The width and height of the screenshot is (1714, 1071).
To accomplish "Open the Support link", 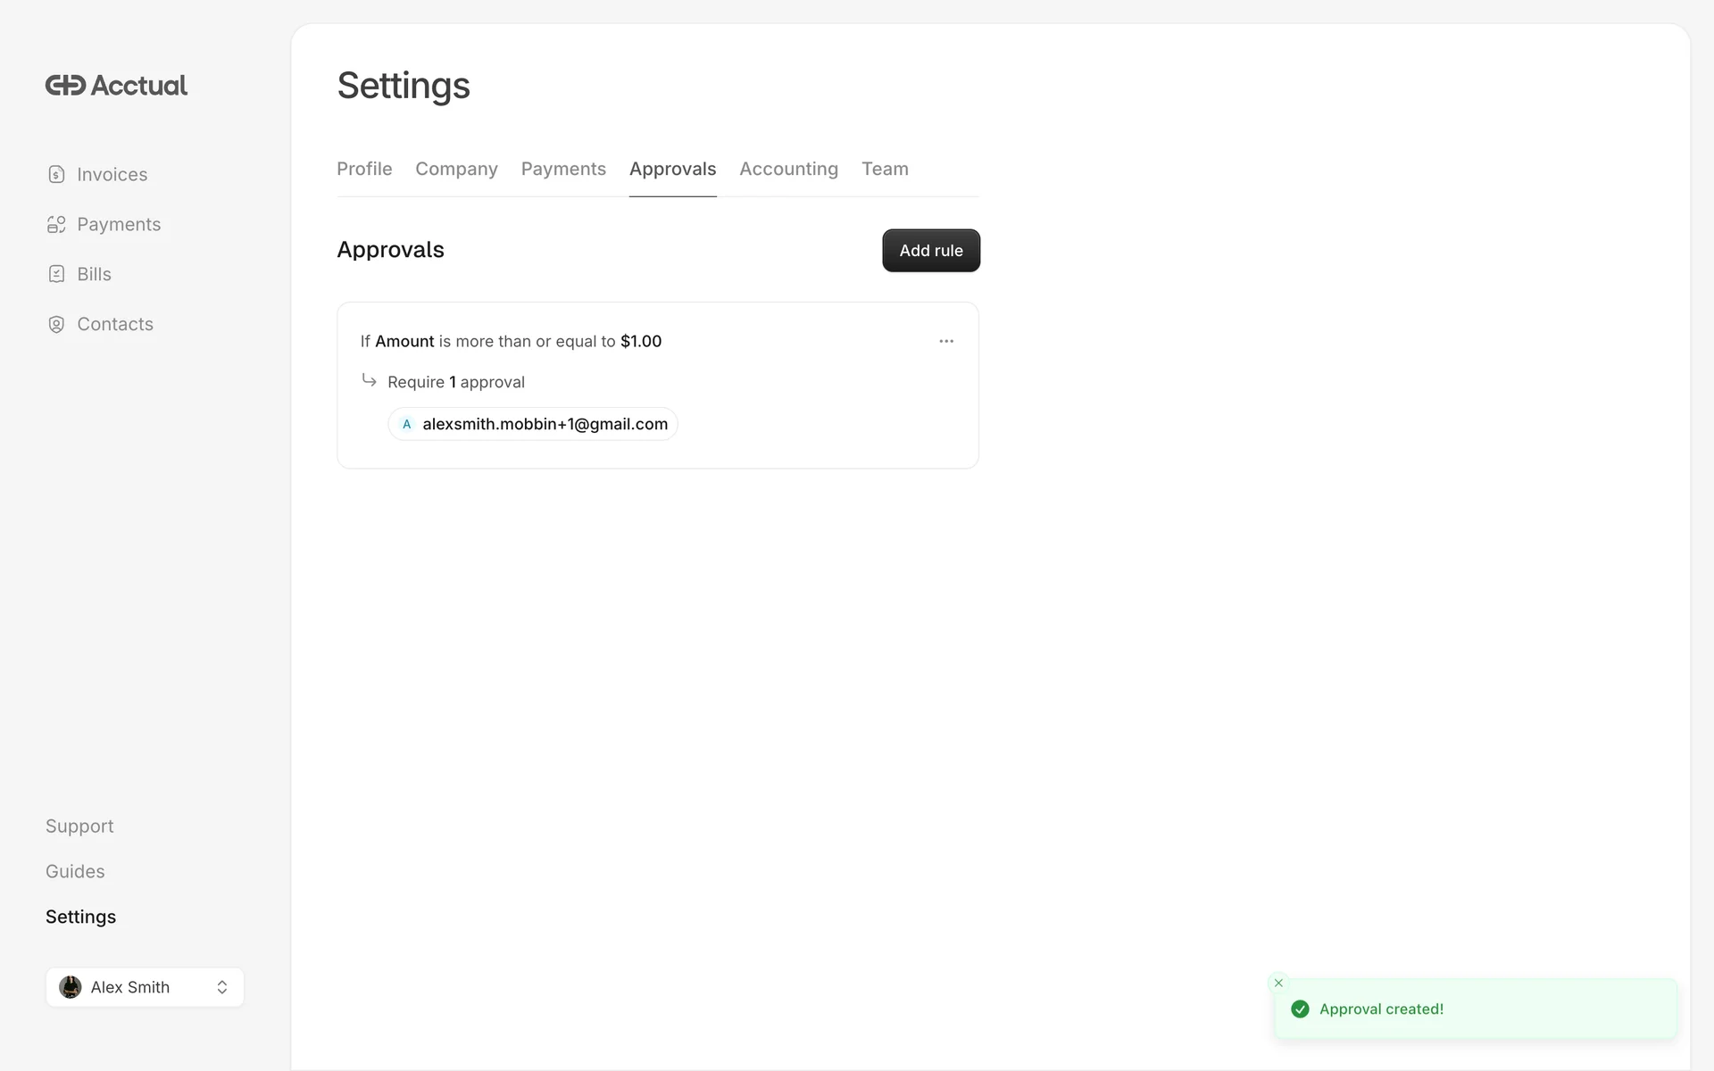I will pyautogui.click(x=79, y=826).
